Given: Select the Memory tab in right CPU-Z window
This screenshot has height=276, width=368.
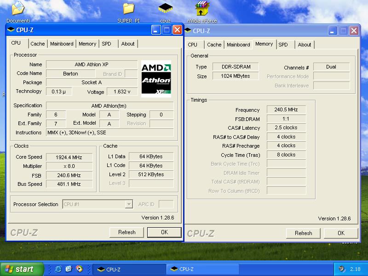Looking at the screenshot, I should coord(264,44).
